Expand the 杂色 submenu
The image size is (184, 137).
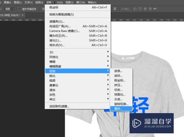pos(78,95)
